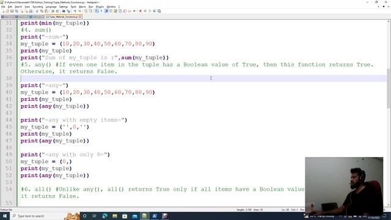Screen dimensions: 391x220
Task: Toggle synchronize vertical scrolling icon
Action: (86, 11)
